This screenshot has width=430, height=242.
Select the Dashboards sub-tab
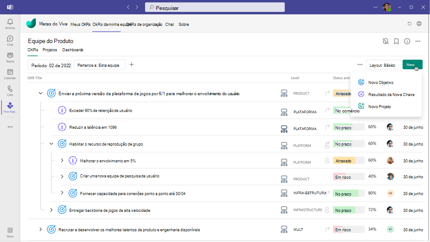point(73,50)
